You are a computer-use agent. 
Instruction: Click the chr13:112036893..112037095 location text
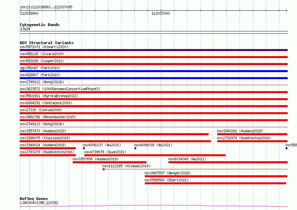coord(46,7)
